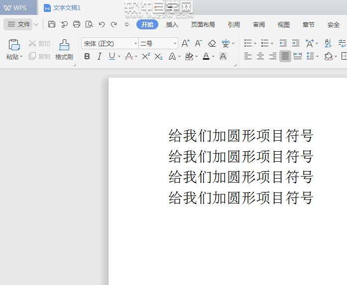Open font color dropdown arrow
Image resolution: width=347 pixels, height=285 pixels.
point(213,57)
